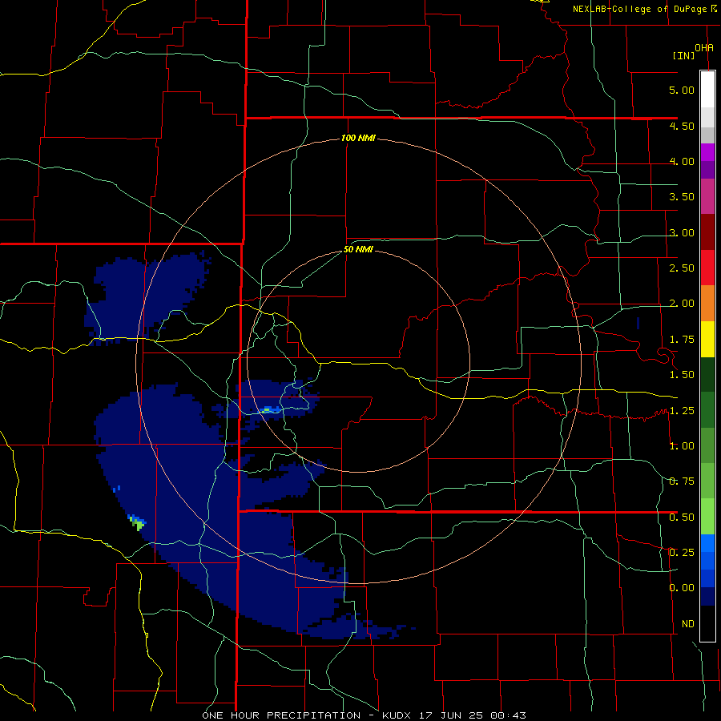Select the bright red legend swatch
This screenshot has width=721, height=721.
(707, 268)
